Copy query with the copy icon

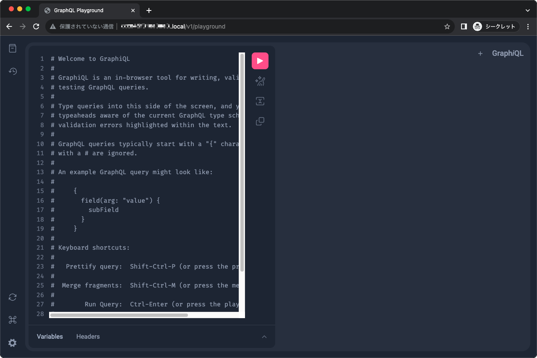point(260,121)
